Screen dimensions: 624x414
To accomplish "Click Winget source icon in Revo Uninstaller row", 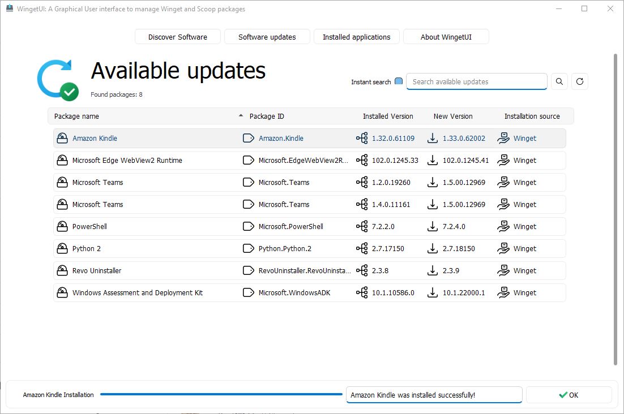I will [x=503, y=270].
